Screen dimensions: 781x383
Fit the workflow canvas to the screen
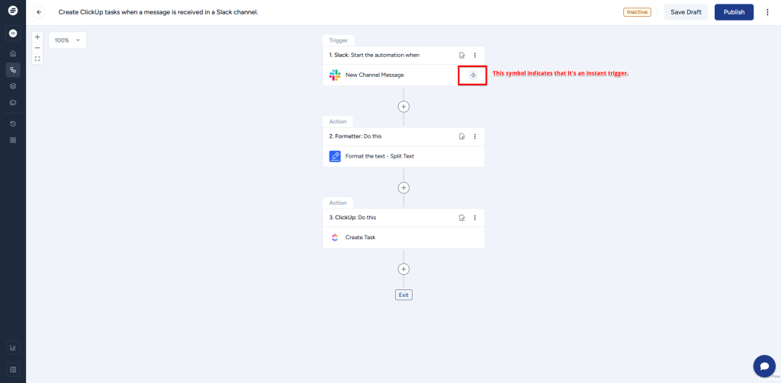click(37, 59)
